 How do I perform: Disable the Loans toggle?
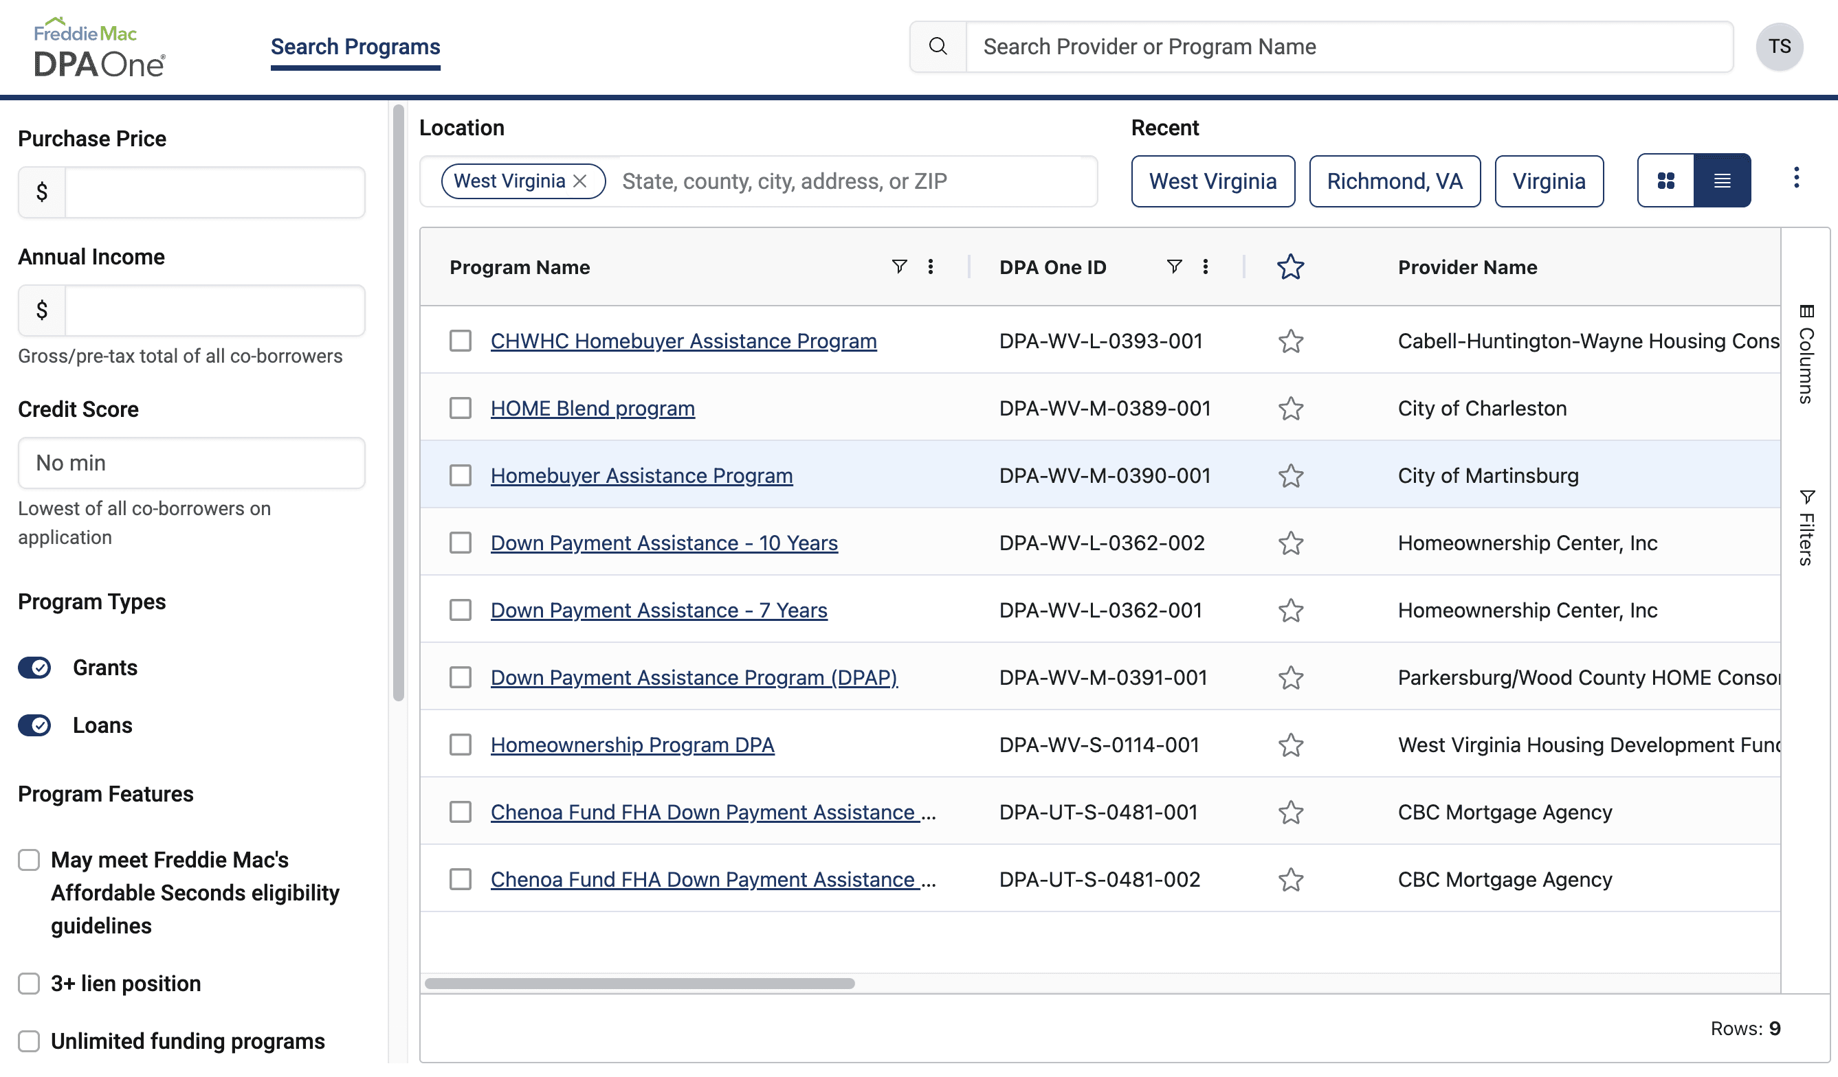[34, 726]
